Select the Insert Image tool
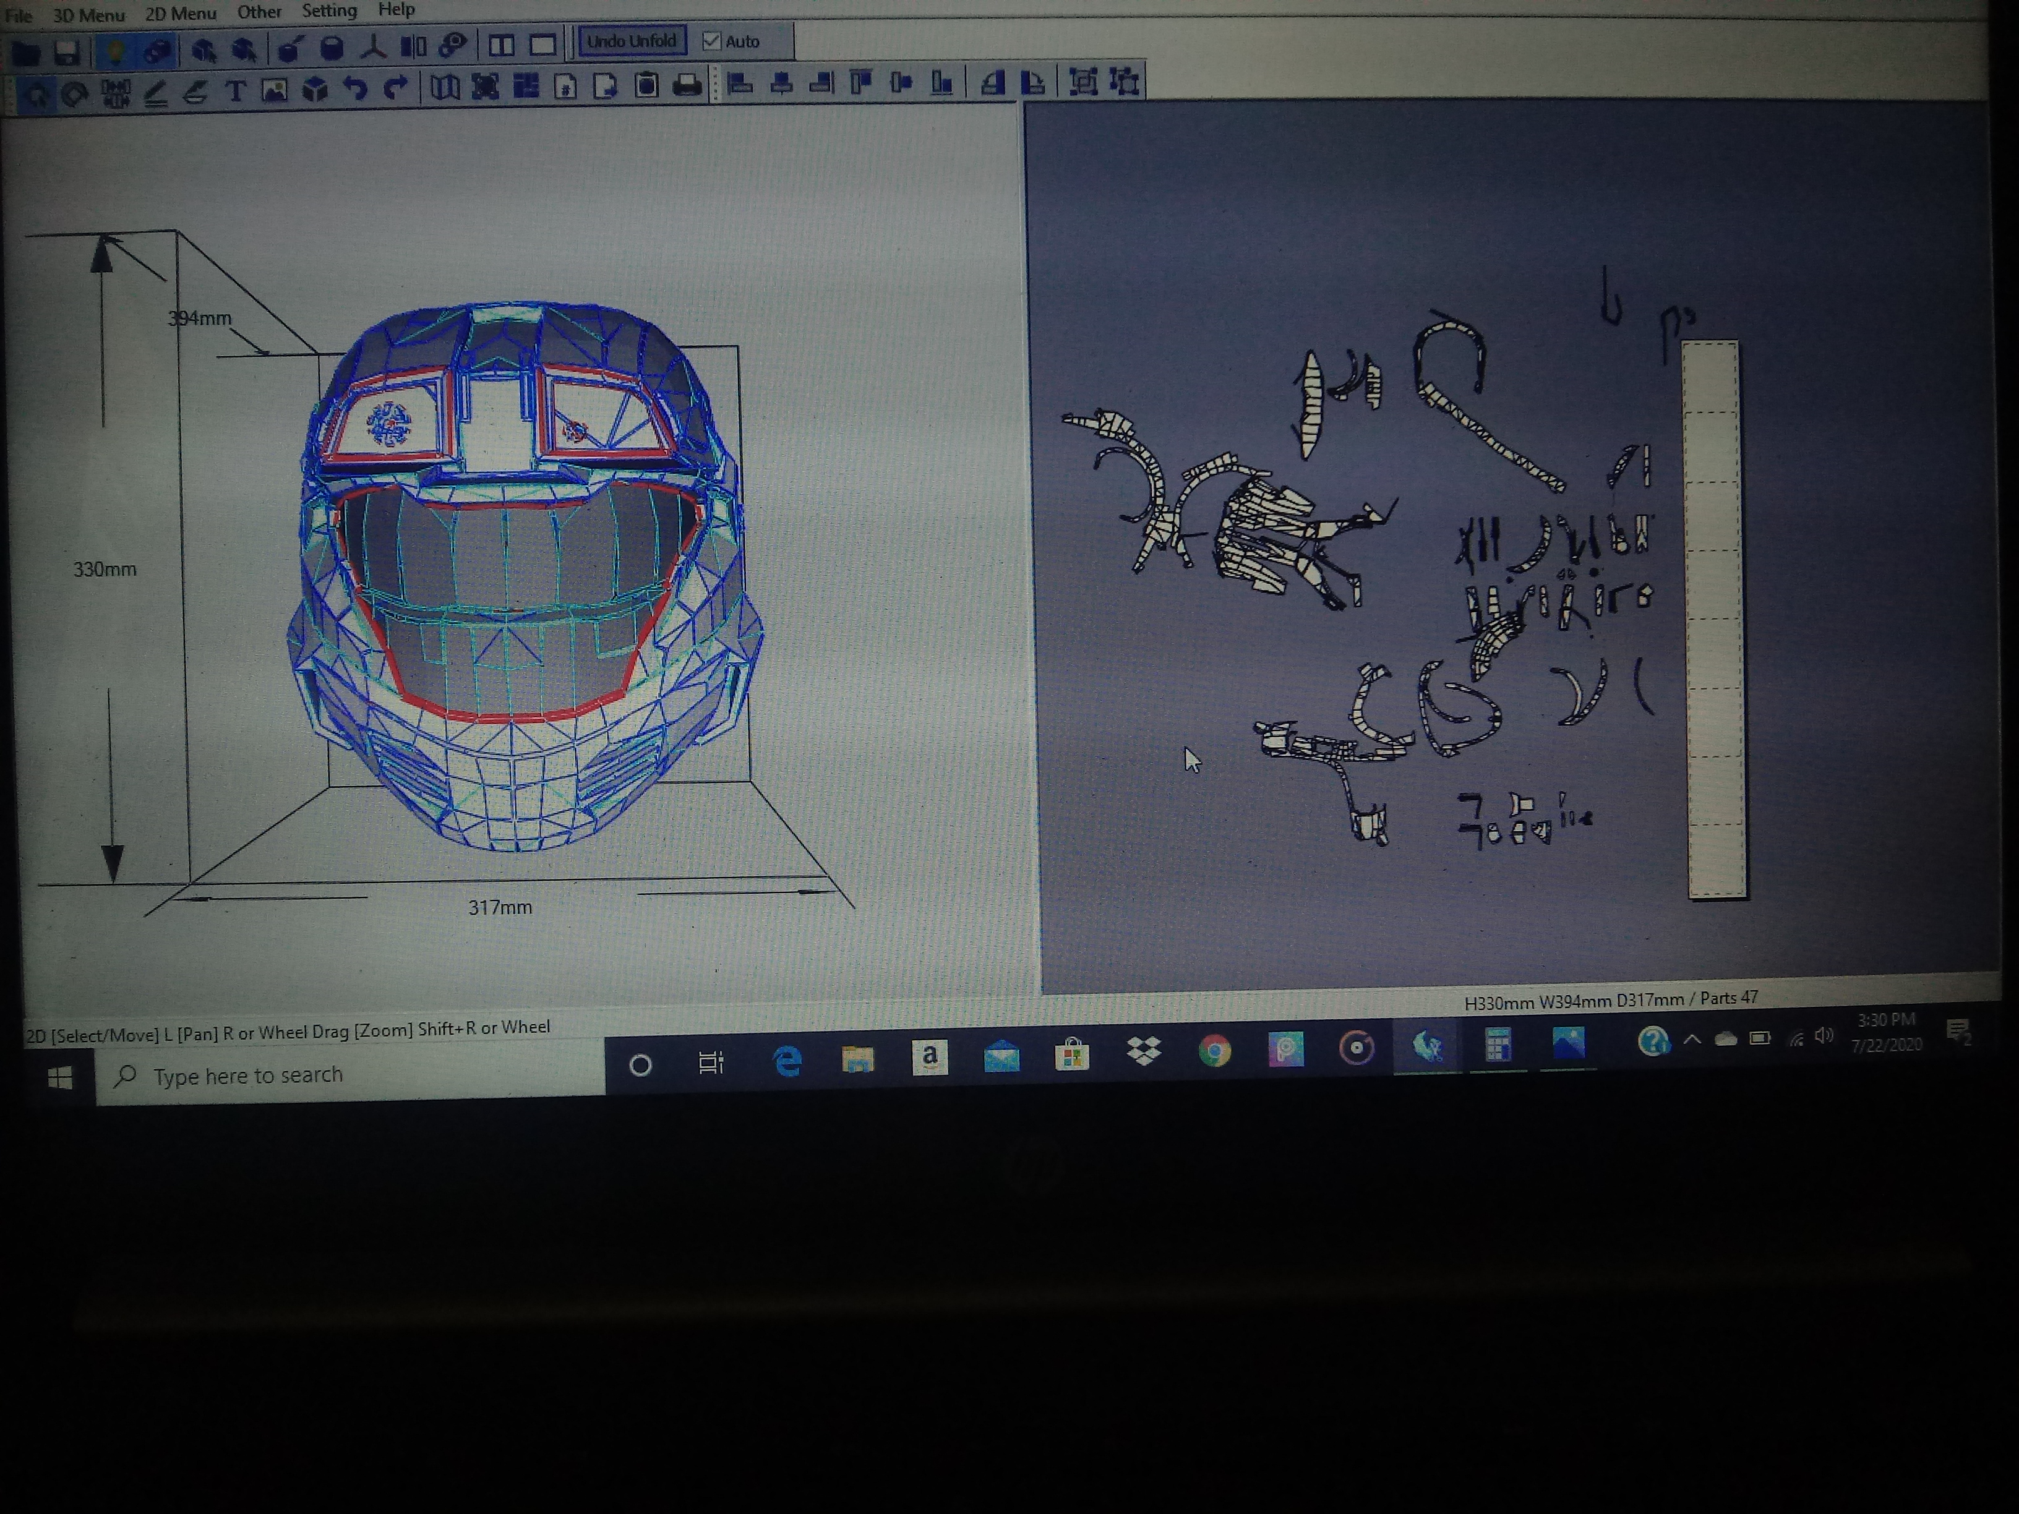The image size is (2019, 1514). pos(275,90)
